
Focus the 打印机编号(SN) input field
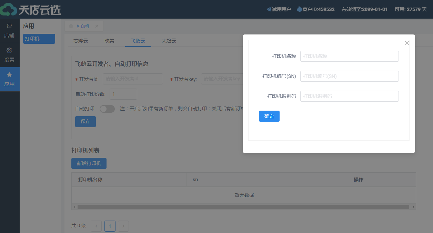click(x=350, y=76)
